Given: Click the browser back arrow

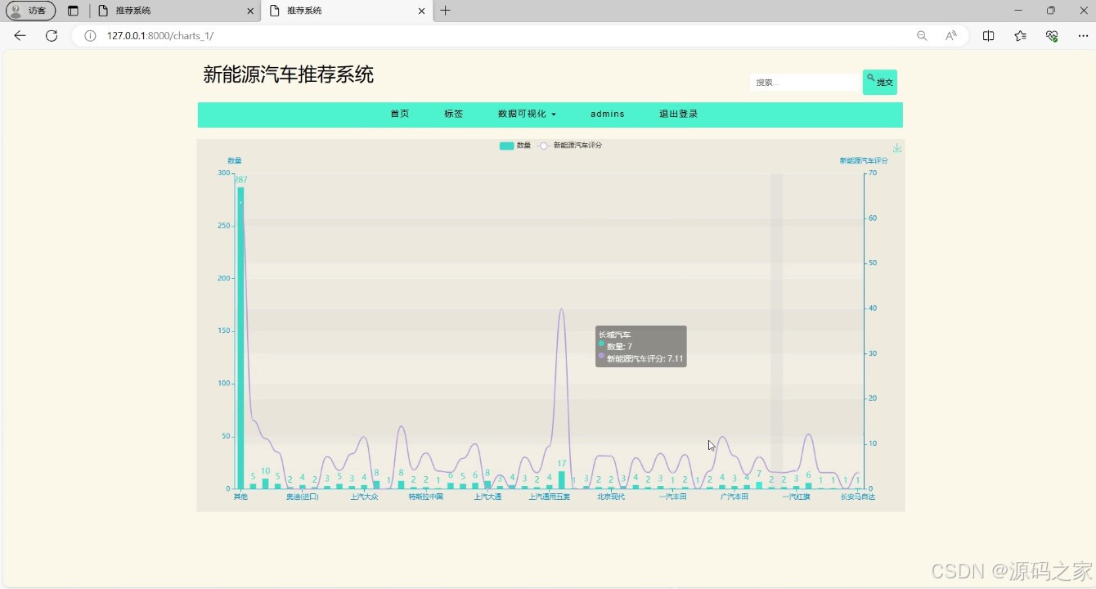Looking at the screenshot, I should [20, 36].
